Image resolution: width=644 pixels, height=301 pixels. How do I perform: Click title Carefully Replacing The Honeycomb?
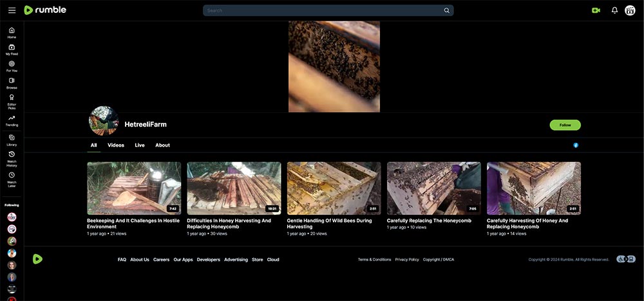click(429, 221)
